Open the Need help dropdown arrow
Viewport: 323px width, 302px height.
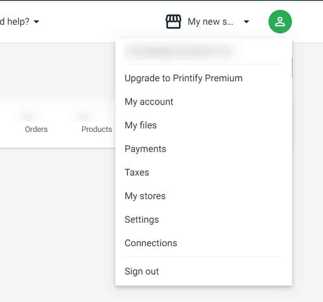36,22
